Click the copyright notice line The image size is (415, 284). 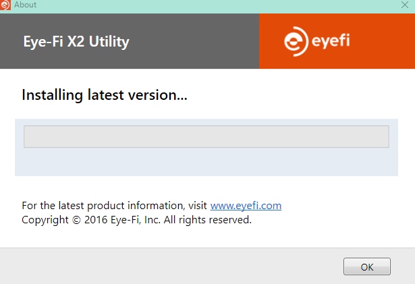coord(136,220)
